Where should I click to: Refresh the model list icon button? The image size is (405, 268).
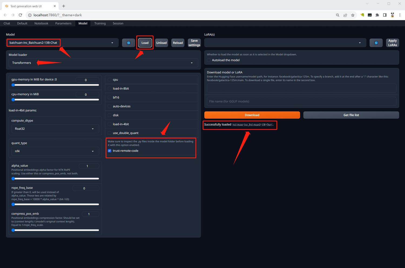point(129,43)
